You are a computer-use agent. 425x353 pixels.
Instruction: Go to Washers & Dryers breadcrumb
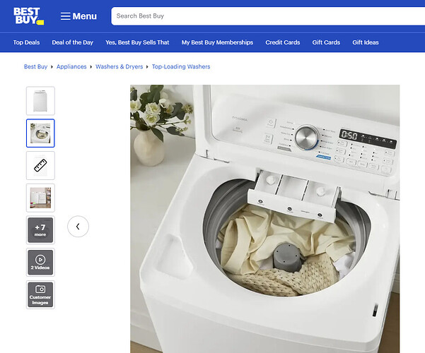pos(119,66)
